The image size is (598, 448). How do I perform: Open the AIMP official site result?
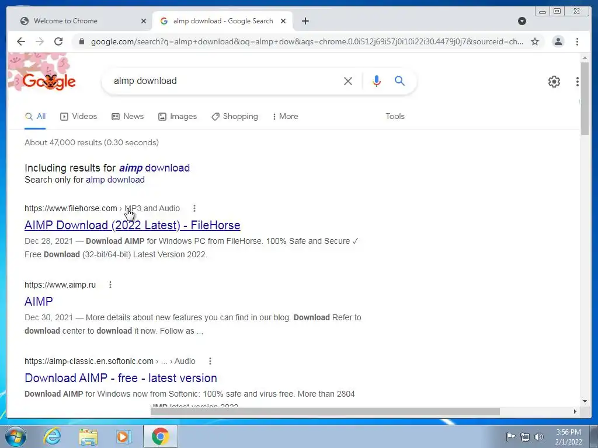tap(39, 302)
